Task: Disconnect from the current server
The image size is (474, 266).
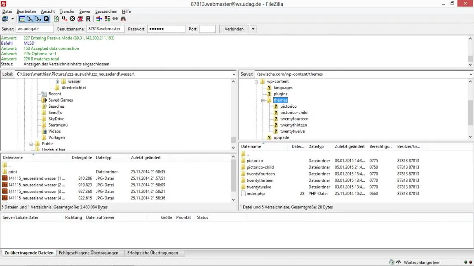Action: [x=80, y=19]
